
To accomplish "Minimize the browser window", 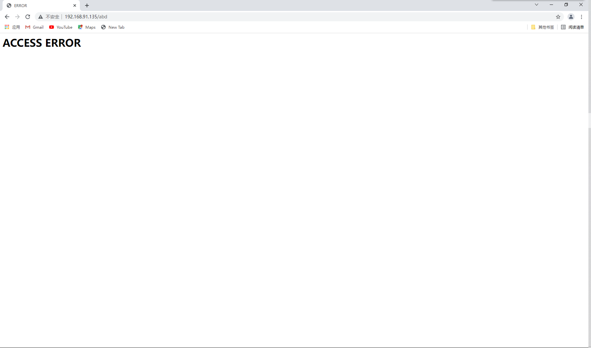I will tap(551, 5).
